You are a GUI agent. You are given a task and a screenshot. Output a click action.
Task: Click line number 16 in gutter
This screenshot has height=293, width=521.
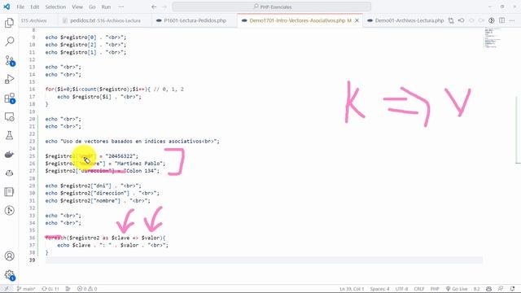coord(32,89)
